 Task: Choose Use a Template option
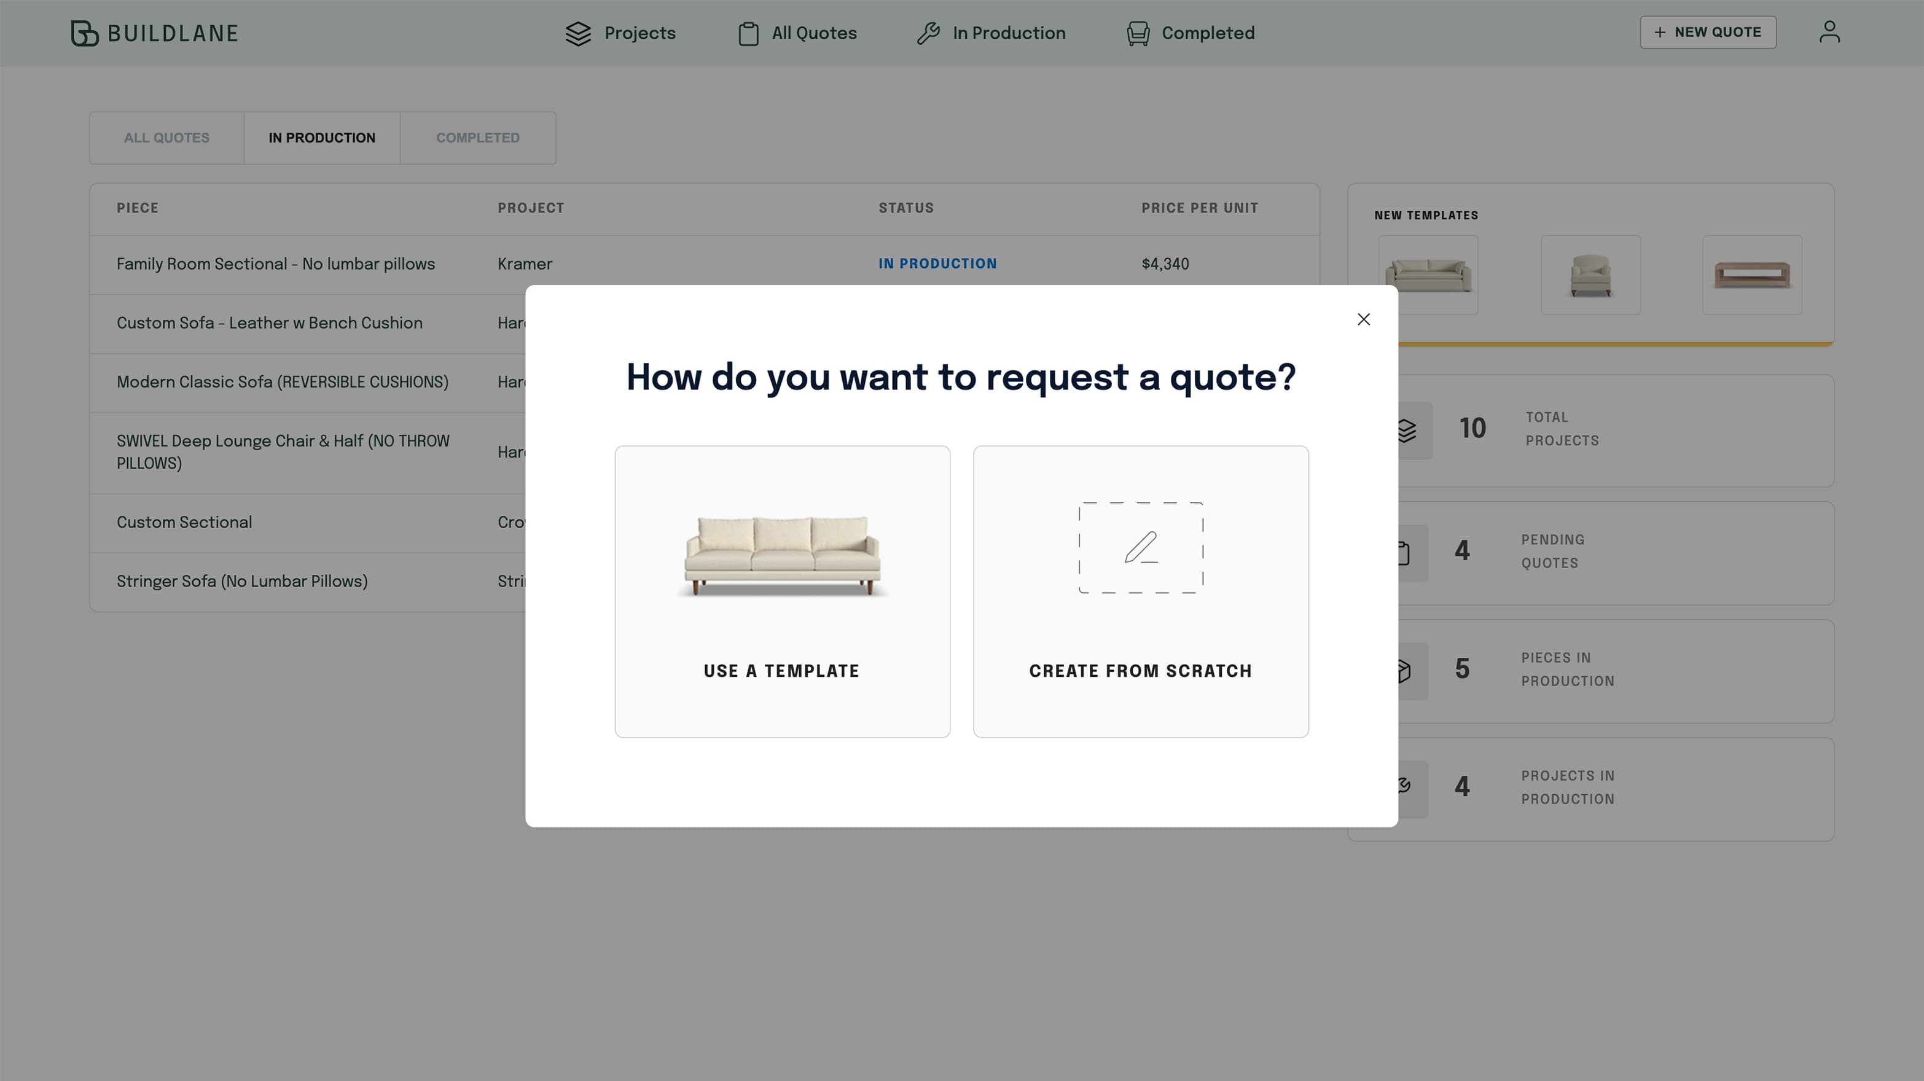coord(781,670)
